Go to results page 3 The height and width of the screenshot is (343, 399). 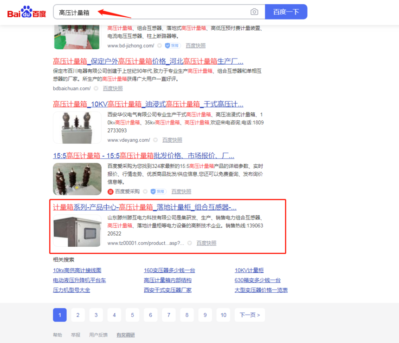[96, 315]
